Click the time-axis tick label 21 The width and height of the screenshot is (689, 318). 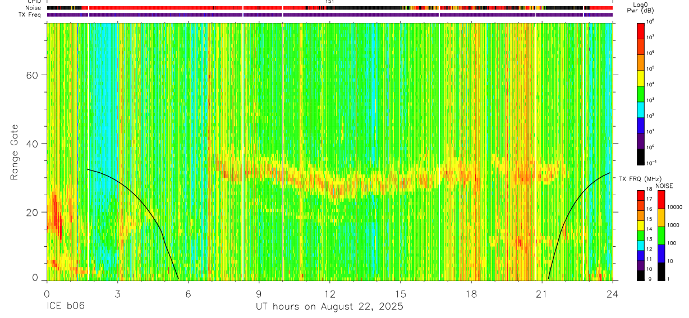542,293
